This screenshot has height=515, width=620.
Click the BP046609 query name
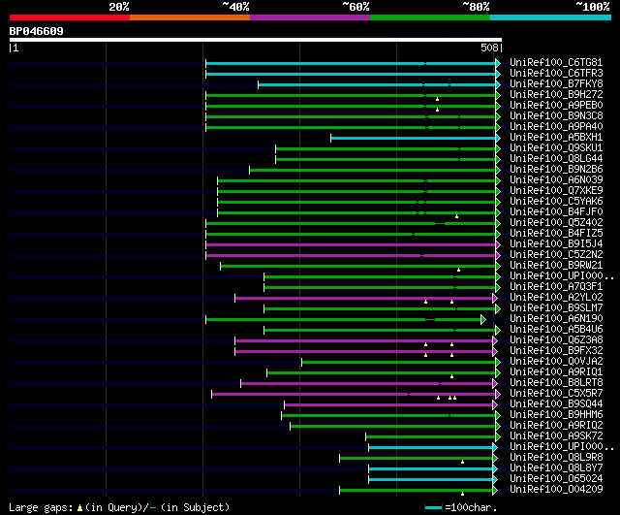coord(37,31)
